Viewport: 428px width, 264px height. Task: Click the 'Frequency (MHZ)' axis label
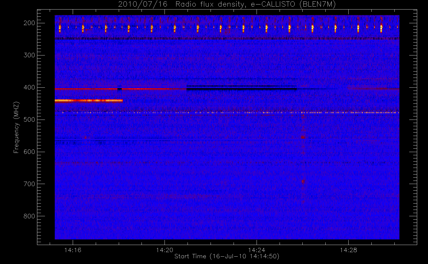click(x=16, y=127)
